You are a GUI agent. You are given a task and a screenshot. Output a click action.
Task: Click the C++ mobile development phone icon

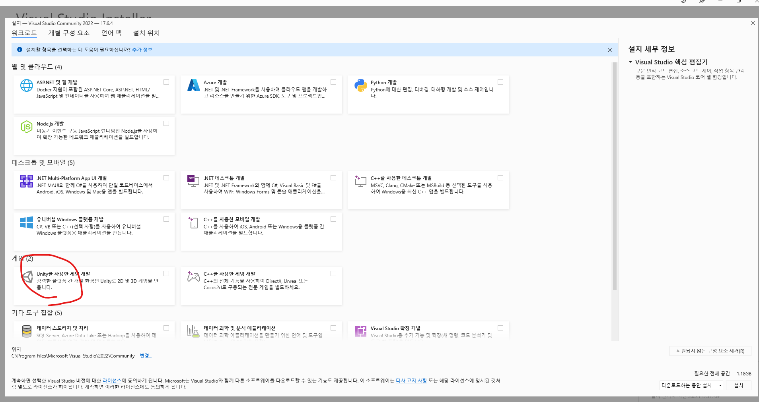[194, 222]
